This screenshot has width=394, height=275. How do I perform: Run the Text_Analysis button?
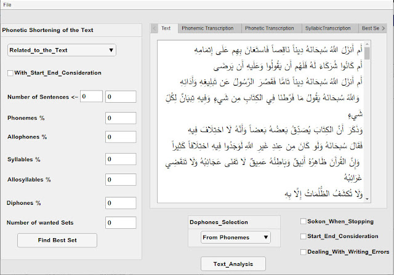233,264
